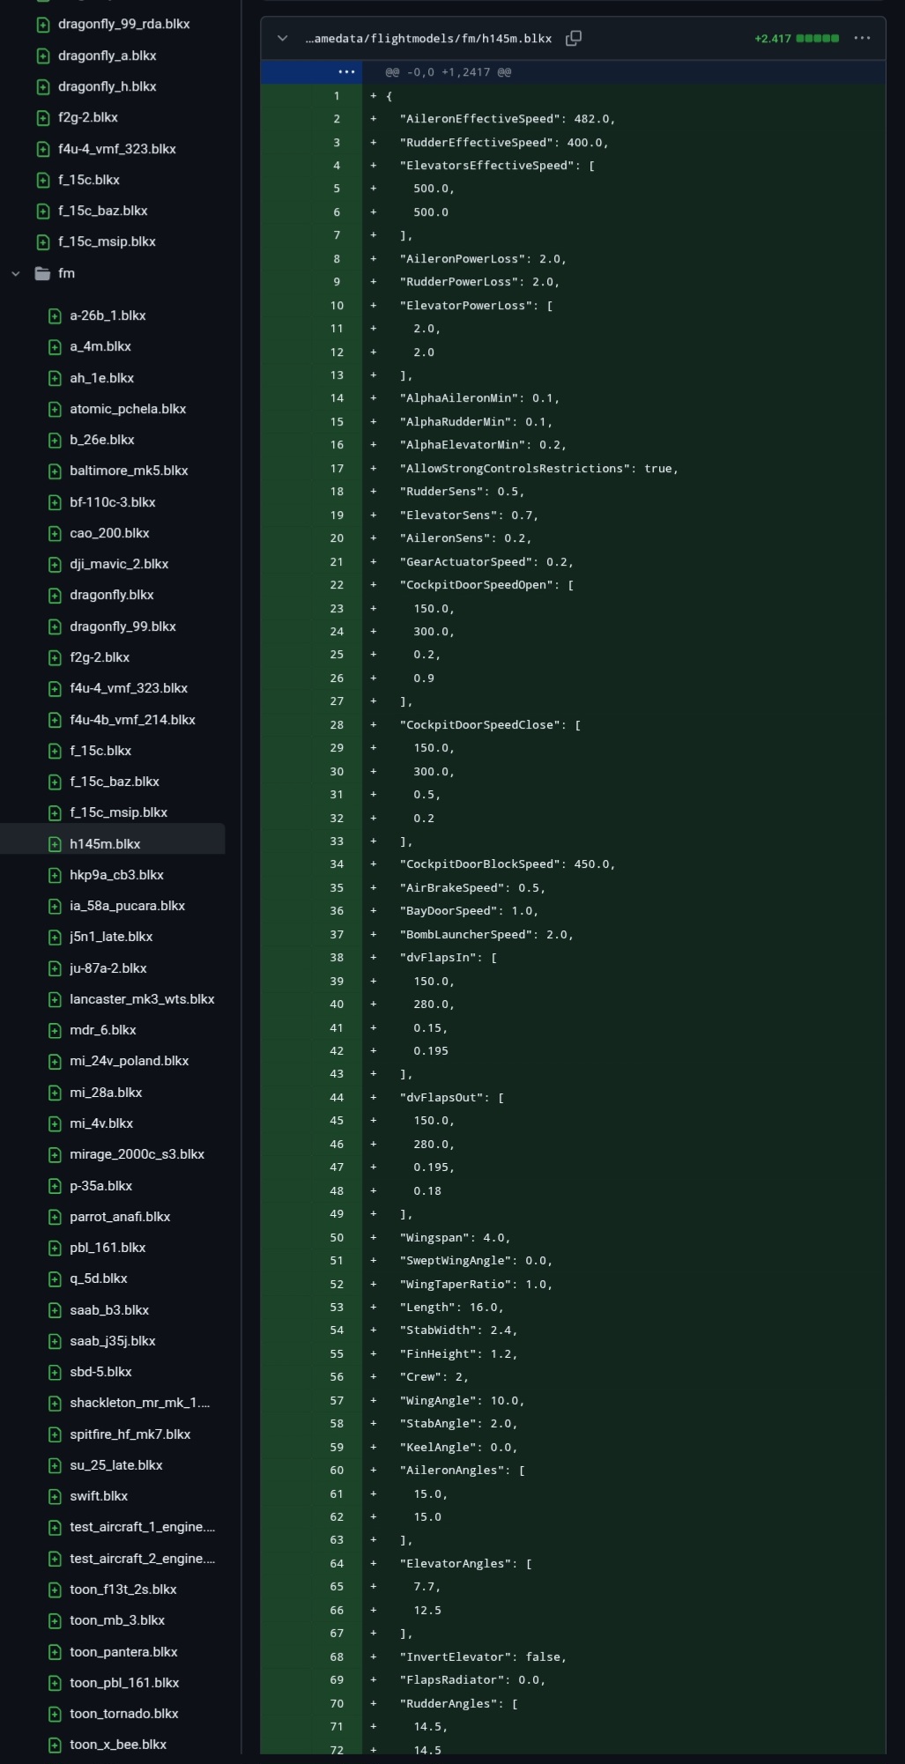Screen dimensions: 905x1764
Task: Open the diff file options ellipsis menu
Action: (862, 38)
